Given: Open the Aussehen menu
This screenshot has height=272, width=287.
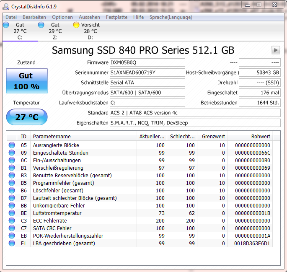Looking at the screenshot, I should (89, 17).
